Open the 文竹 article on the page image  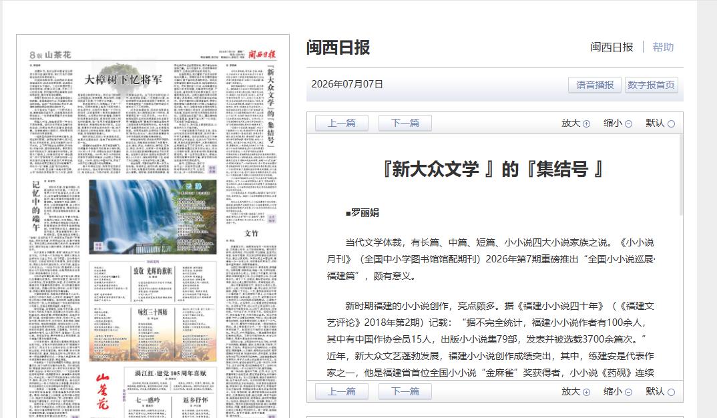click(x=252, y=233)
